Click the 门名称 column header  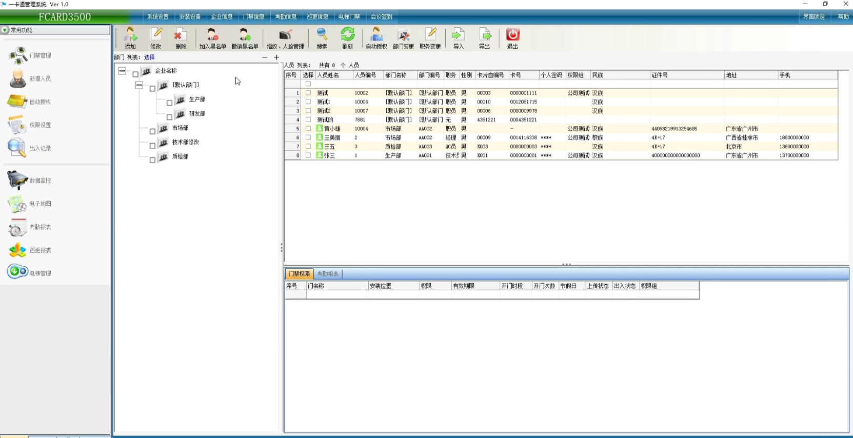[x=337, y=286]
